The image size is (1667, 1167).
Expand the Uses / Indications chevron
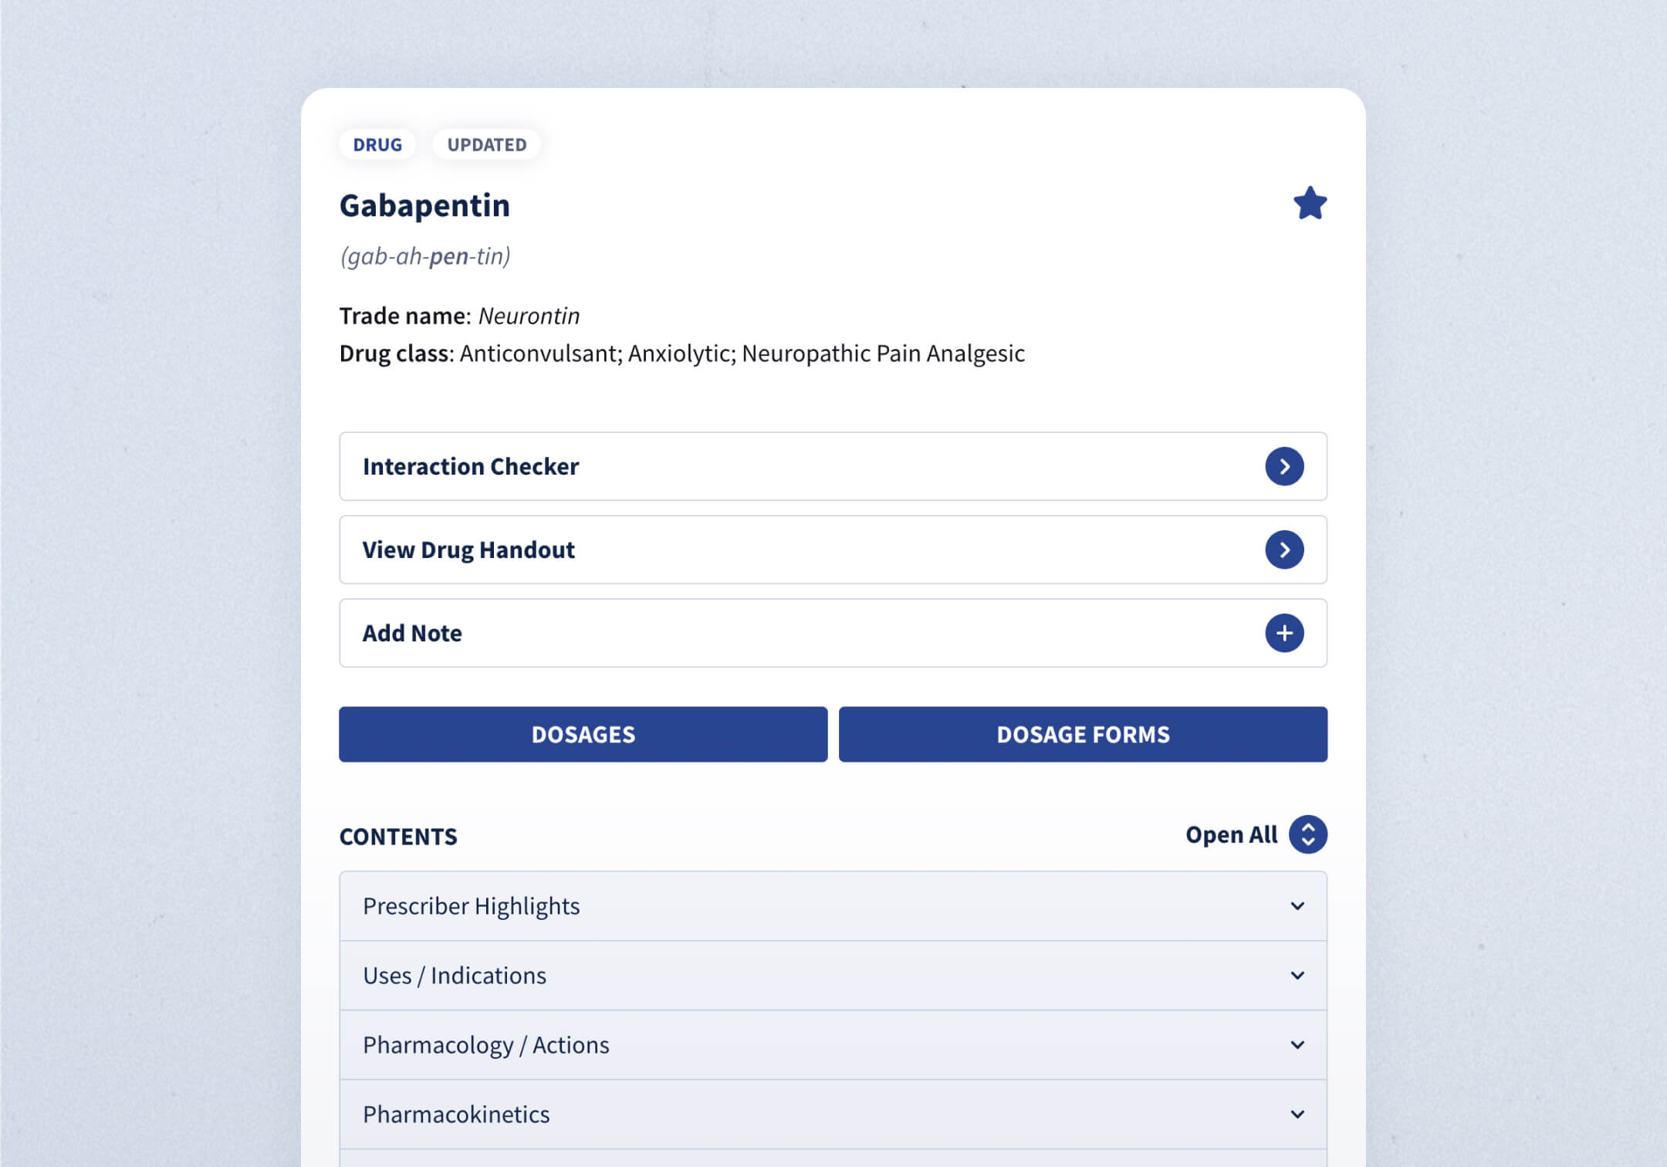[1297, 976]
